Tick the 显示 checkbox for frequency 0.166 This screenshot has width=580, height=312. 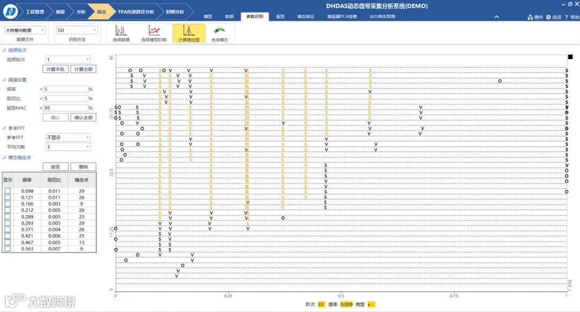[x=8, y=204]
